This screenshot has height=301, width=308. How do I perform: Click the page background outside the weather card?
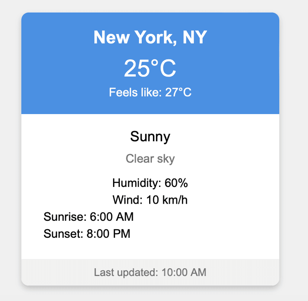294,149
